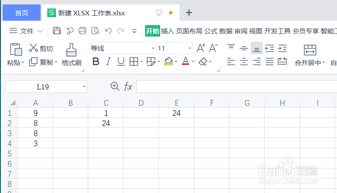Align text right horizontally
The image size is (337, 193).
(x=257, y=62)
